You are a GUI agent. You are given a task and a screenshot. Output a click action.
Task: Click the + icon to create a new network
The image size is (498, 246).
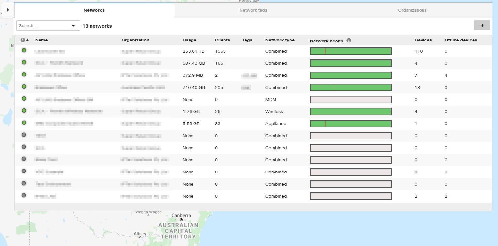pyautogui.click(x=482, y=25)
